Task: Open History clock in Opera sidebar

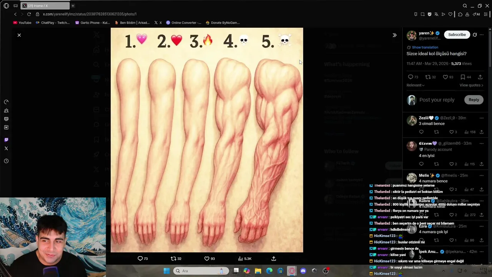Action: click(x=6, y=161)
